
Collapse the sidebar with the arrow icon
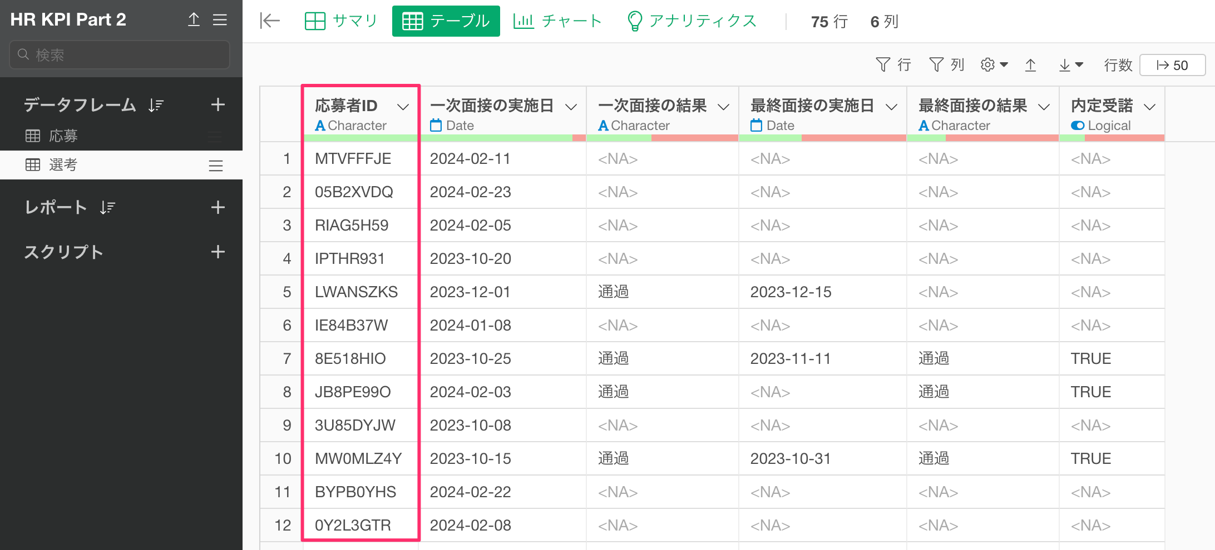click(270, 21)
